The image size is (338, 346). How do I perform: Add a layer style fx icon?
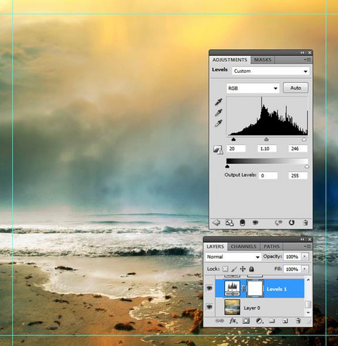[x=233, y=320]
